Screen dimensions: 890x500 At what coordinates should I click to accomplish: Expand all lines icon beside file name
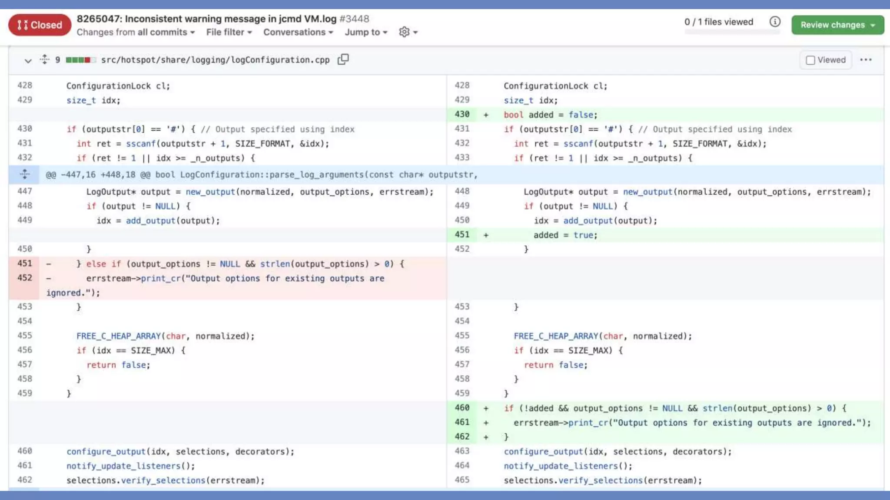point(44,59)
